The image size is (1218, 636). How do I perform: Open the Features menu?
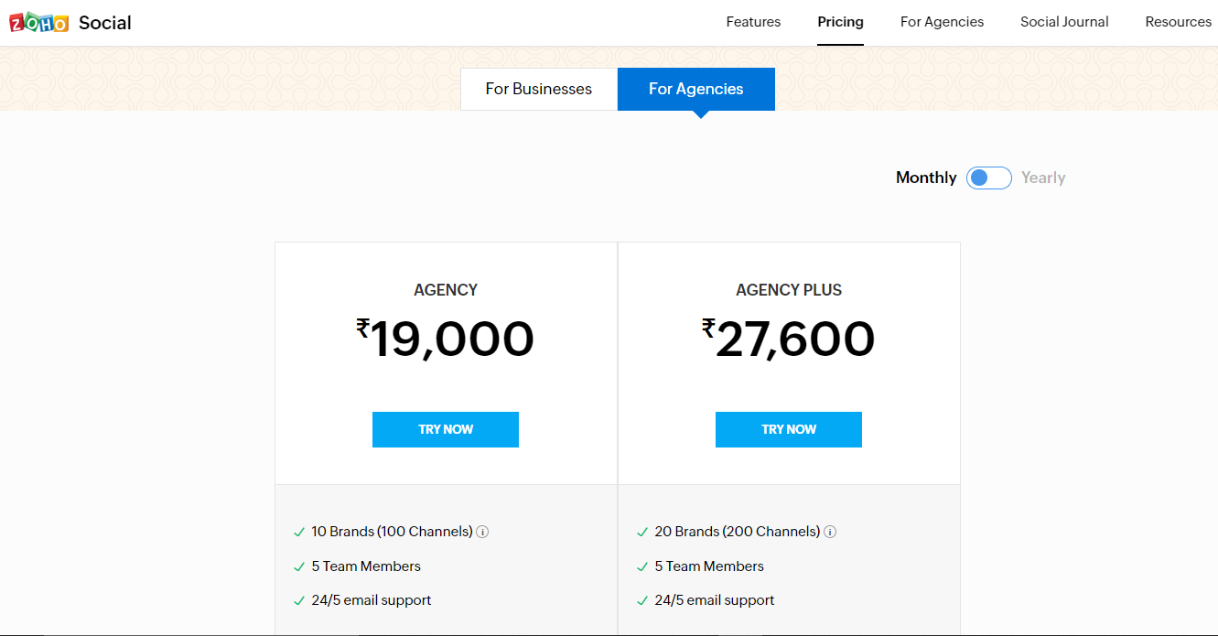tap(753, 22)
